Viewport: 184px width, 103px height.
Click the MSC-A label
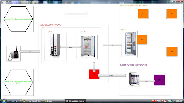123,30
